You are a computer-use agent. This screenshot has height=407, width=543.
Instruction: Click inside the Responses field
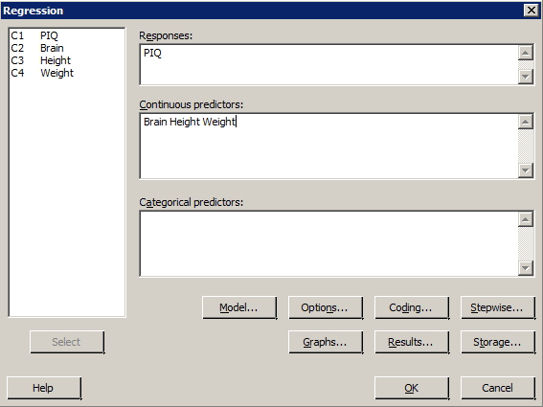pyautogui.click(x=329, y=65)
